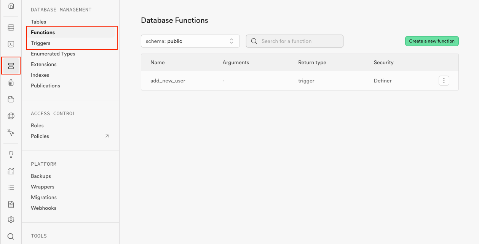Viewport: 479px width, 244px height.
Task: Open the Authentication lock icon
Action: coord(11,82)
